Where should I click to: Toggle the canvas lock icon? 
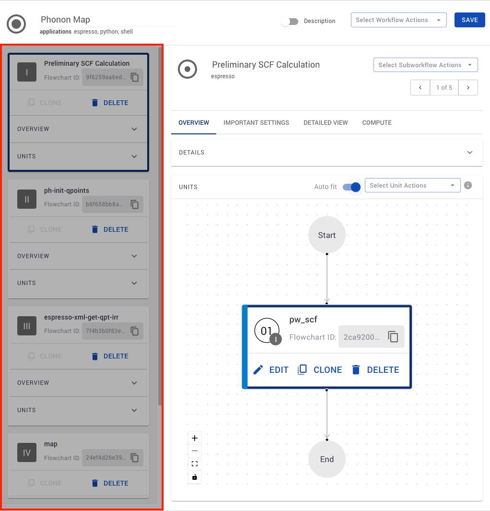(195, 477)
